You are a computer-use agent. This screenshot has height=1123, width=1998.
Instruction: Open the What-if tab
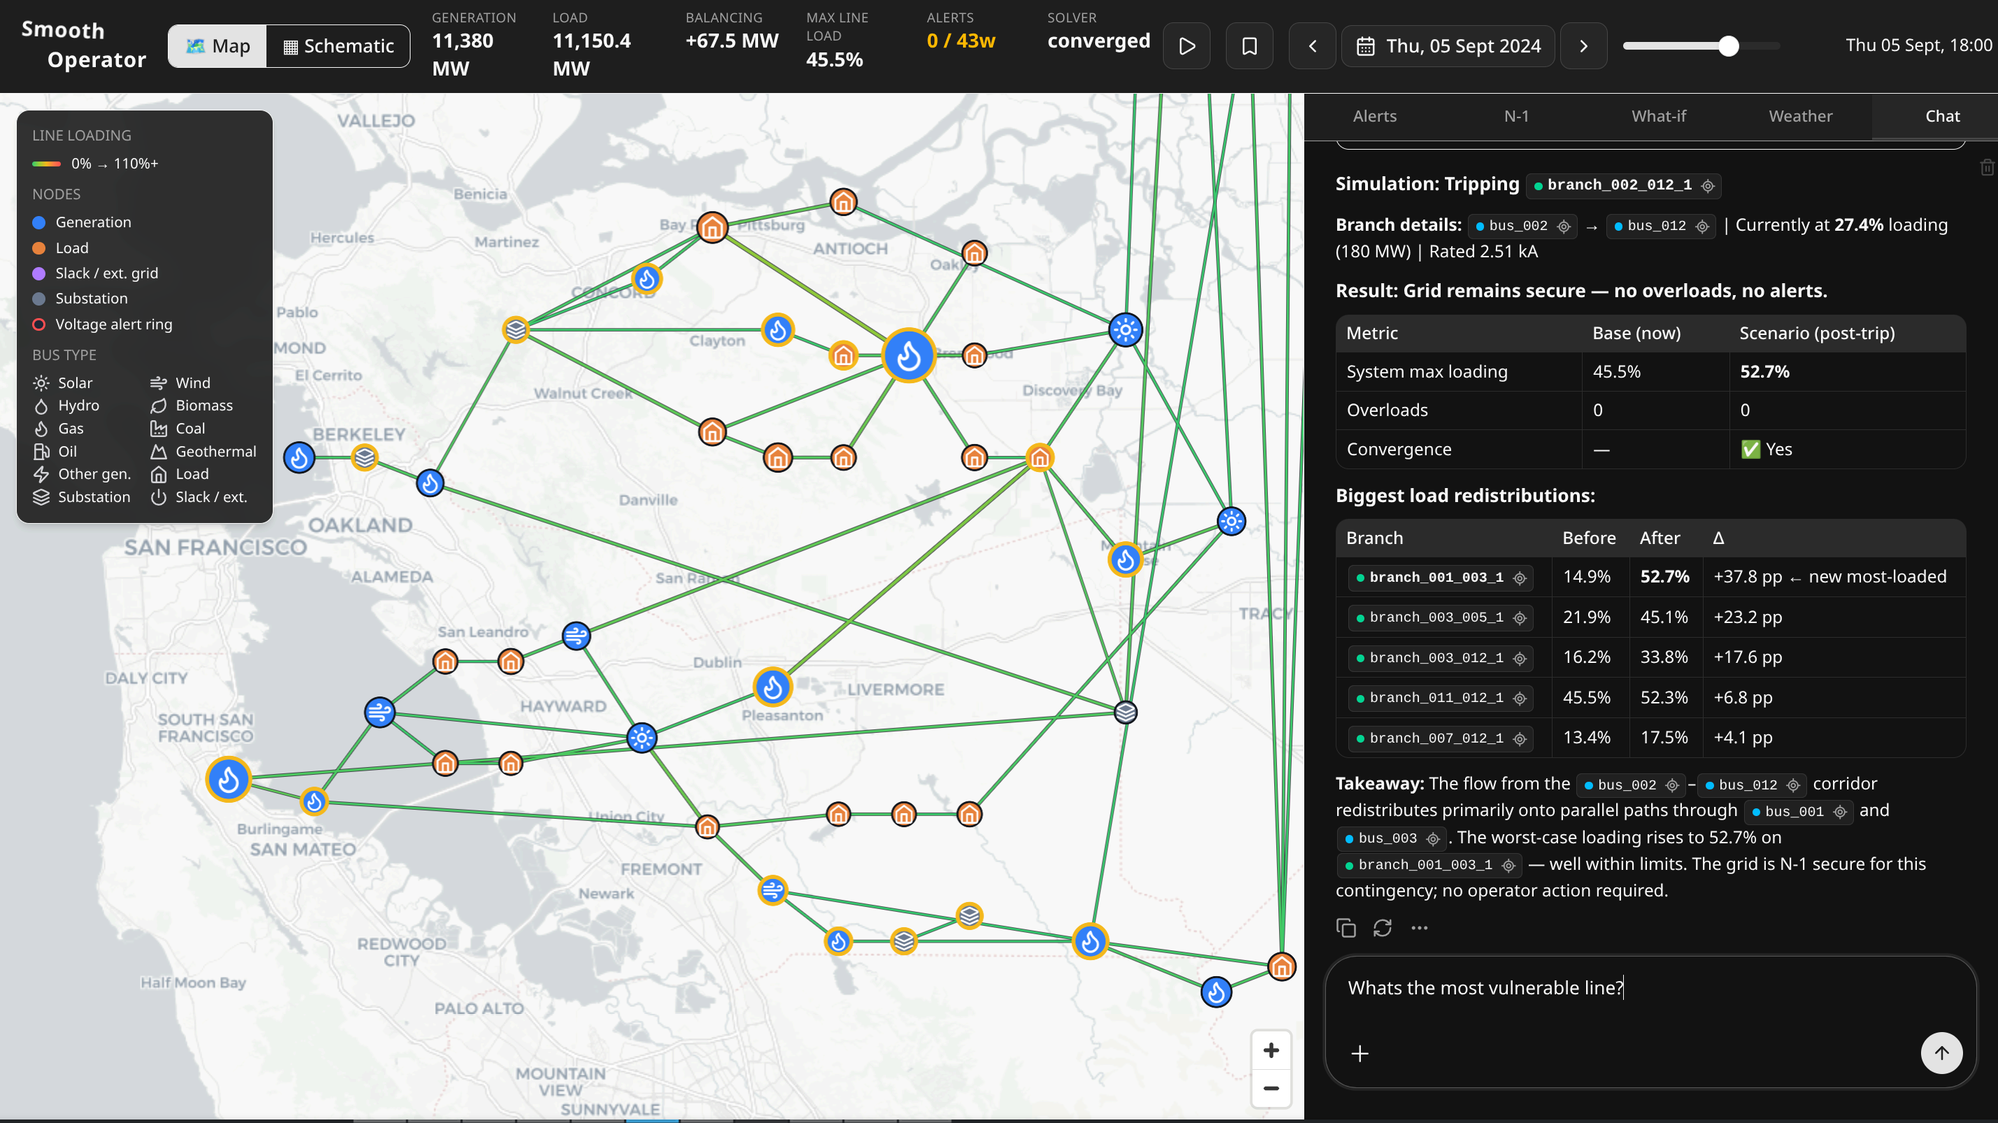coord(1658,116)
